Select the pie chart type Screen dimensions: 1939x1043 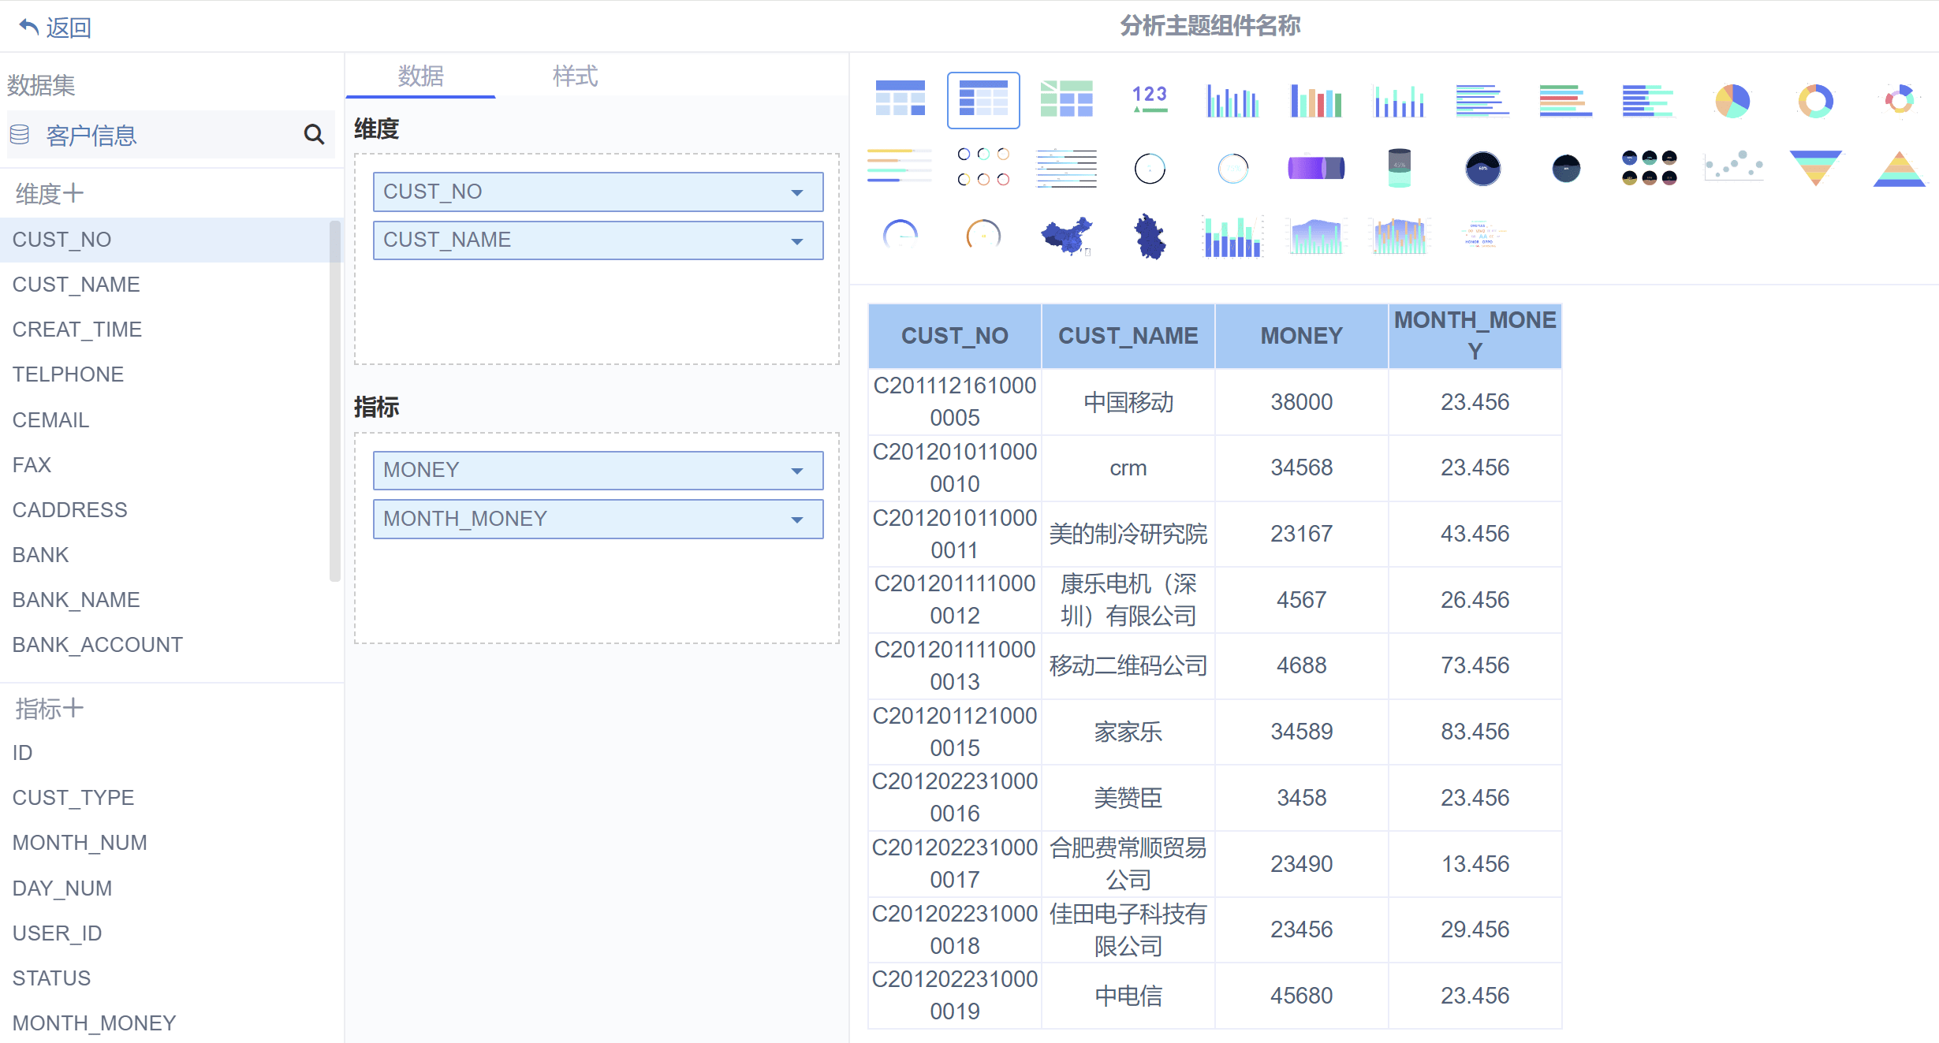[1732, 101]
